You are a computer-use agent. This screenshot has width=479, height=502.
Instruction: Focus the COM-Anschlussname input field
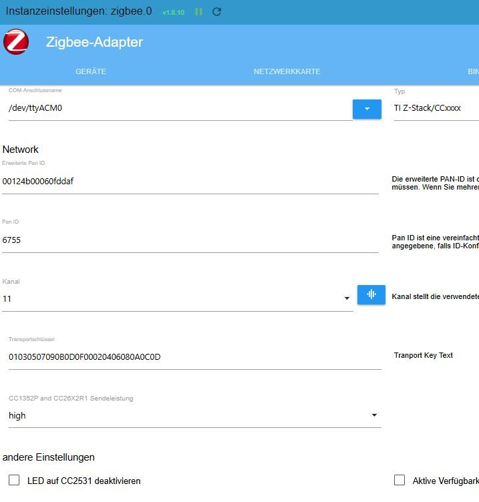click(x=180, y=108)
